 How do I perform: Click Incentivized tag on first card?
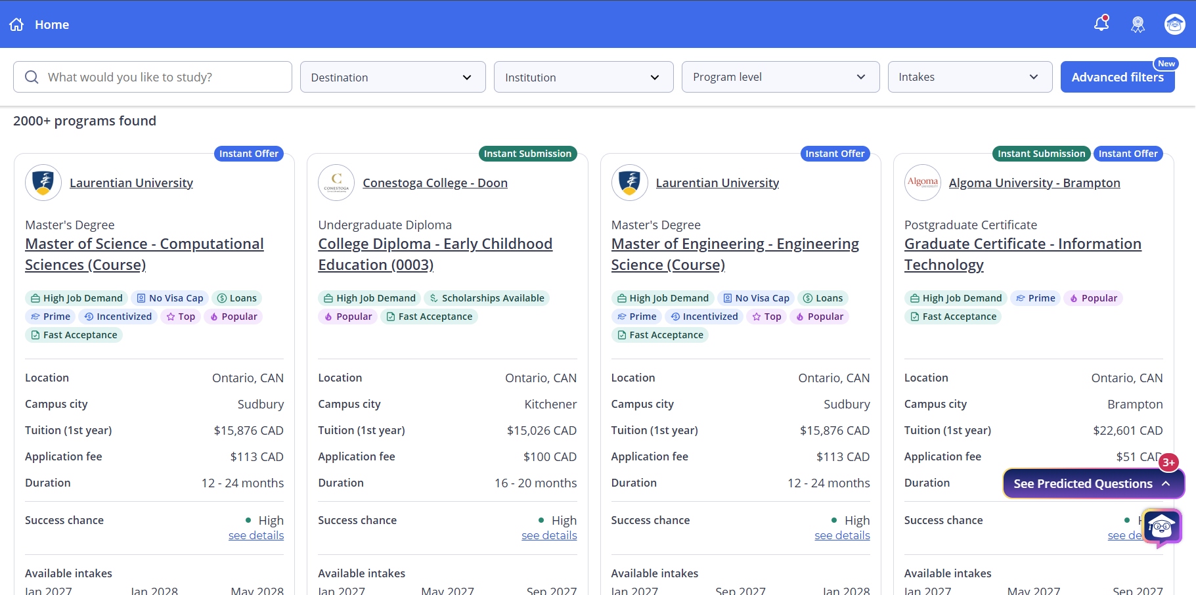click(x=118, y=317)
